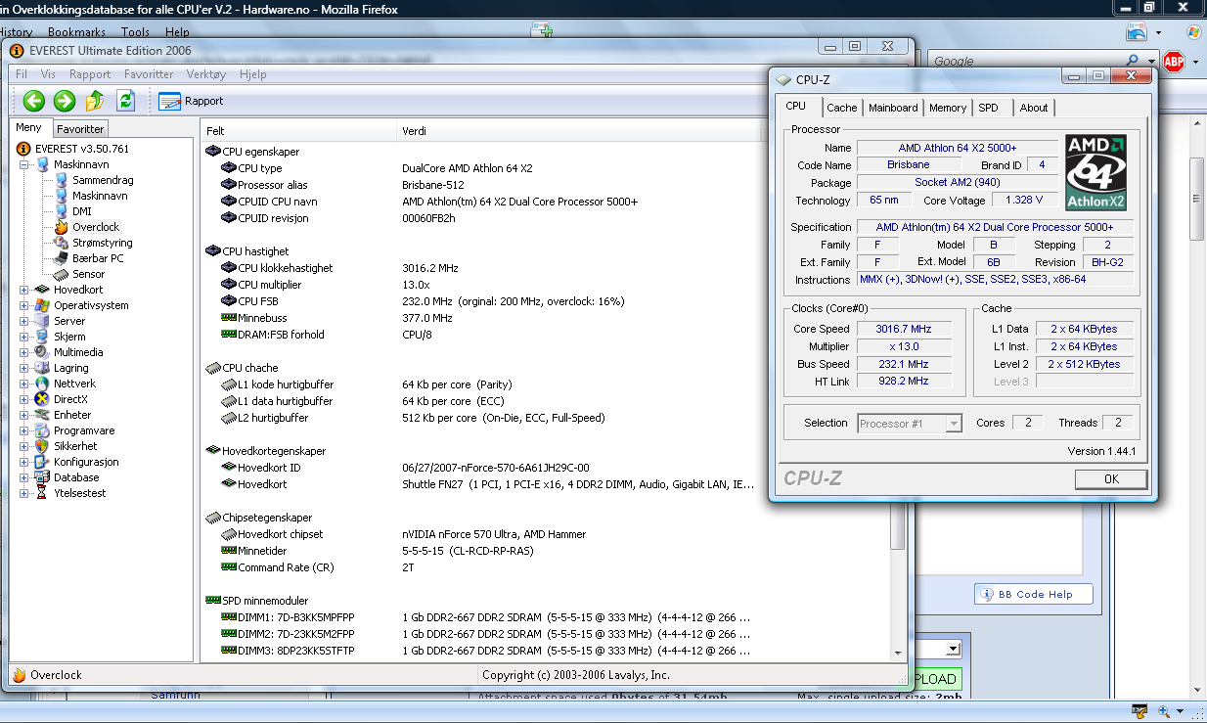Click the CPU-Z title bar icon
This screenshot has height=723, width=1207.
pyautogui.click(x=783, y=80)
